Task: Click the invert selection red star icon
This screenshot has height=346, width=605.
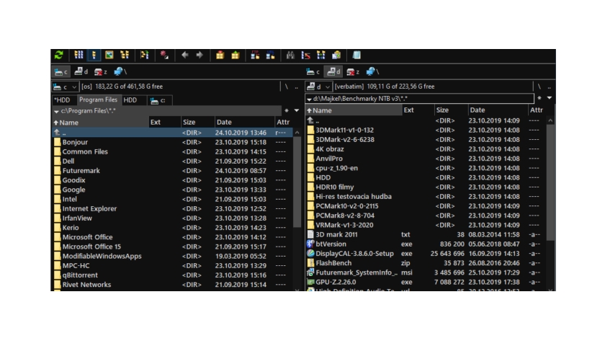Action: click(164, 56)
